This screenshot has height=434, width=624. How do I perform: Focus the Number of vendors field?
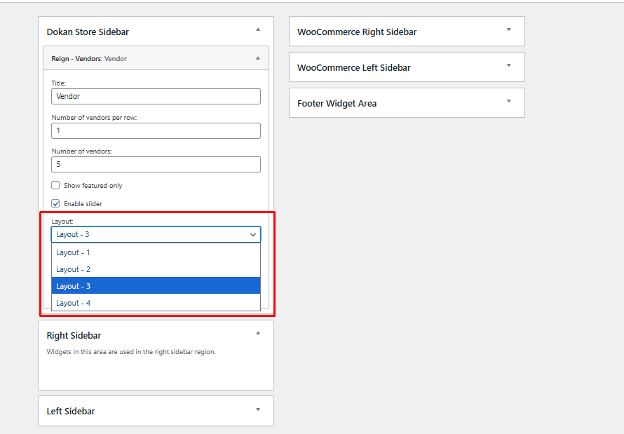click(156, 164)
